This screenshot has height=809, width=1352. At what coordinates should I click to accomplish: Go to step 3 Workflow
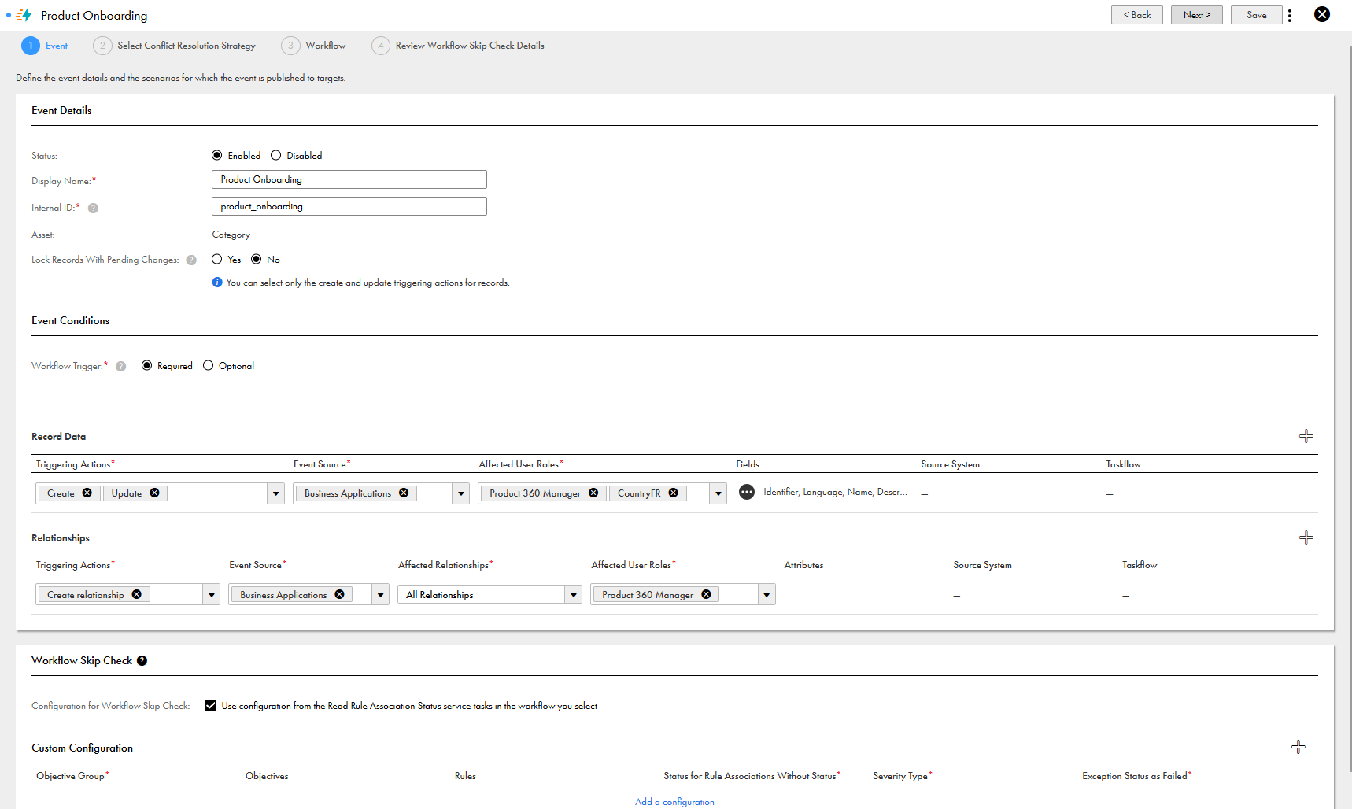314,46
